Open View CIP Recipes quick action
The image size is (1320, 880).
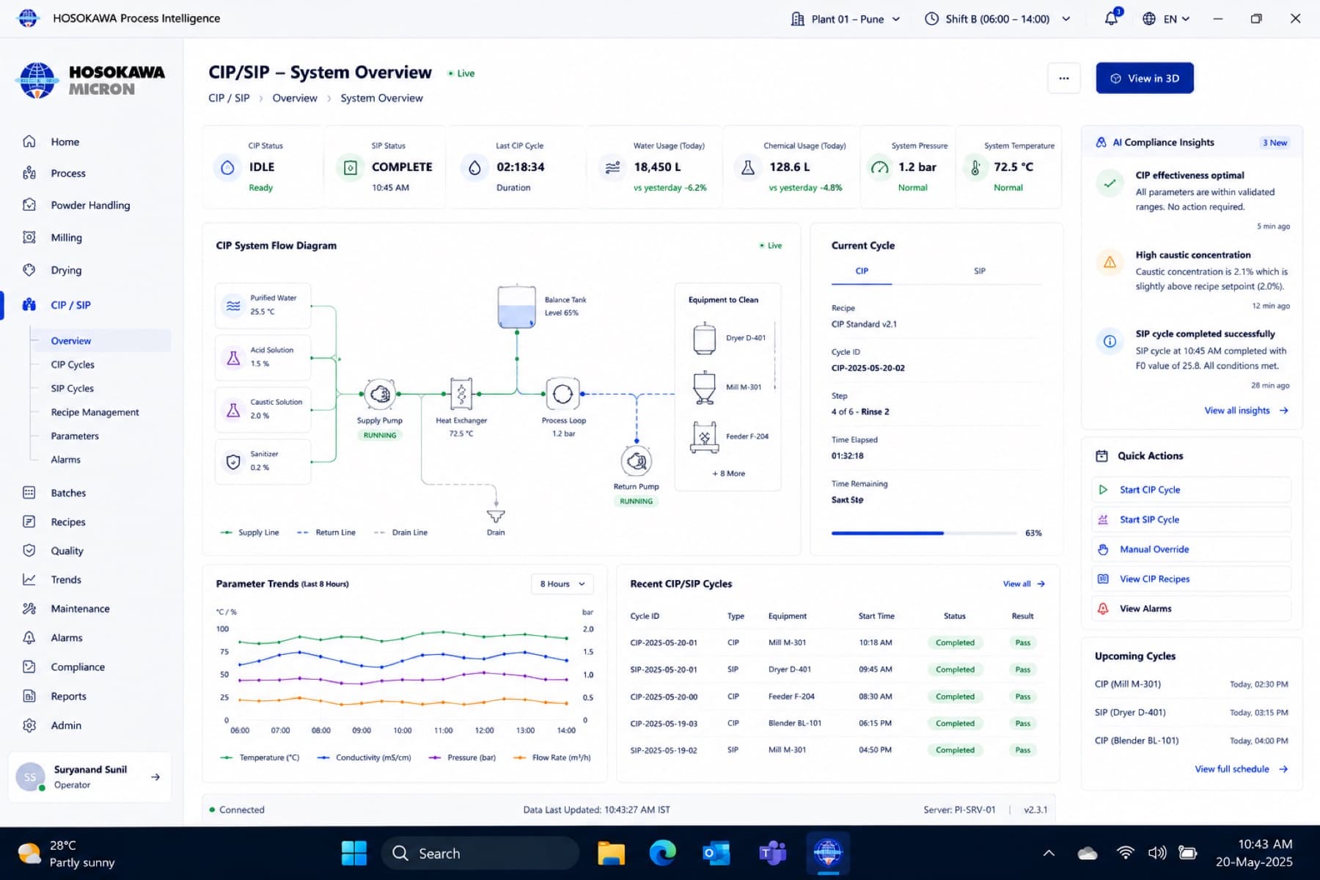1191,579
